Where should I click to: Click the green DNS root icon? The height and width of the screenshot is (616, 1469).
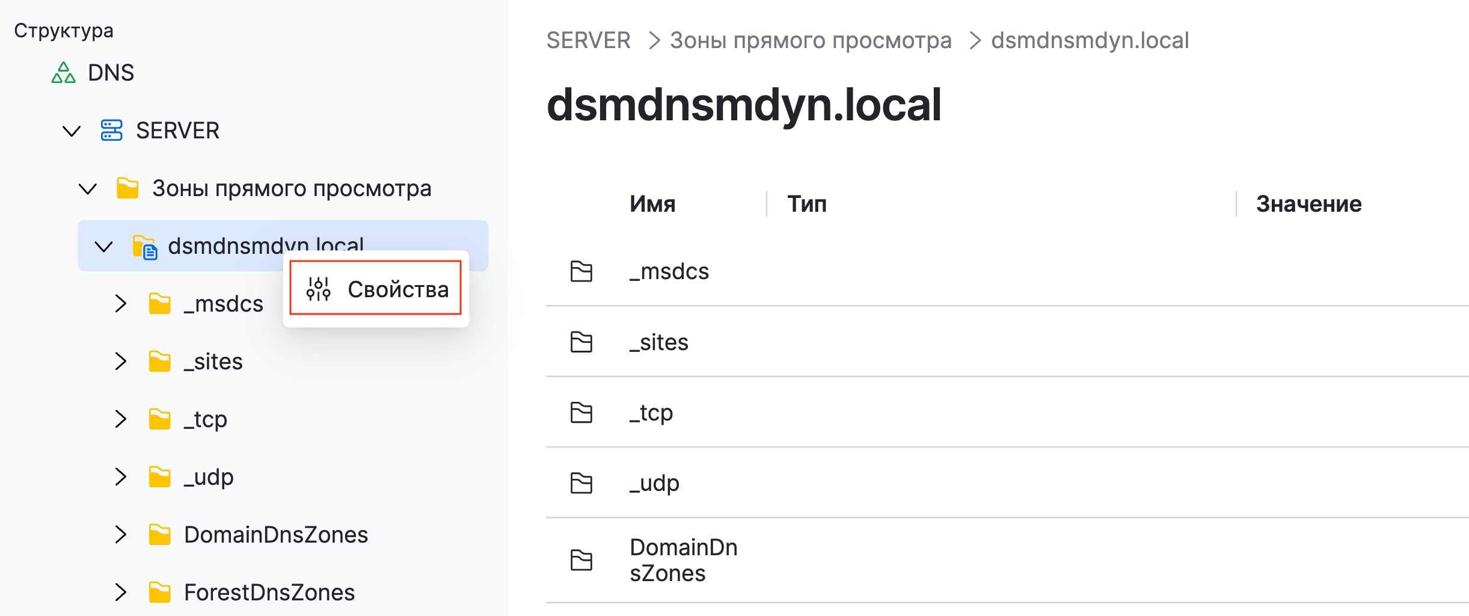(x=63, y=73)
